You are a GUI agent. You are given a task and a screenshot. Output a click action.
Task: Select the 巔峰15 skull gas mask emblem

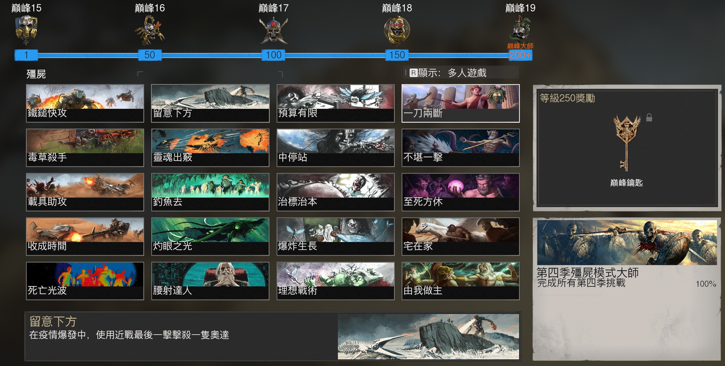pyautogui.click(x=26, y=30)
